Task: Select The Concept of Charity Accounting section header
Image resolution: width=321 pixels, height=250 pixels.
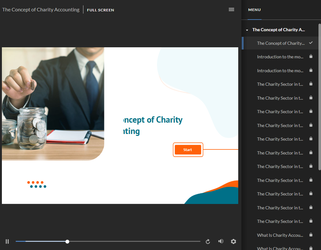Action: (x=279, y=30)
